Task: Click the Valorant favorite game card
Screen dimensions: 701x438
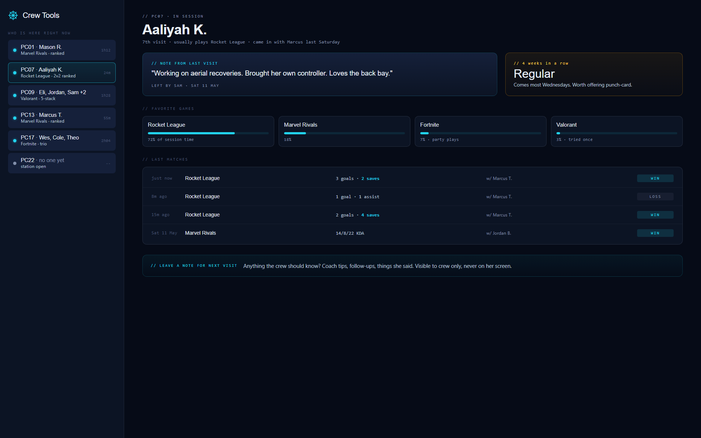Action: click(x=617, y=131)
